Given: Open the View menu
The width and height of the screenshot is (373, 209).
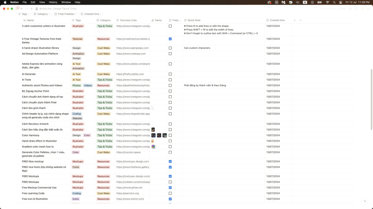Looking at the screenshot, I should click(x=42, y=2).
